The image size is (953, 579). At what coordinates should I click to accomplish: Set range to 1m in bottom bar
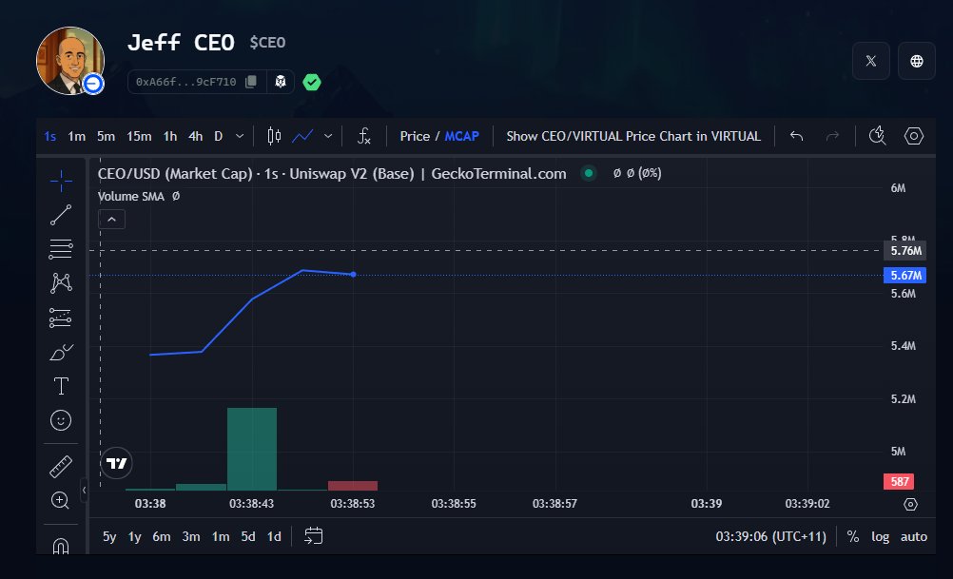pyautogui.click(x=221, y=536)
